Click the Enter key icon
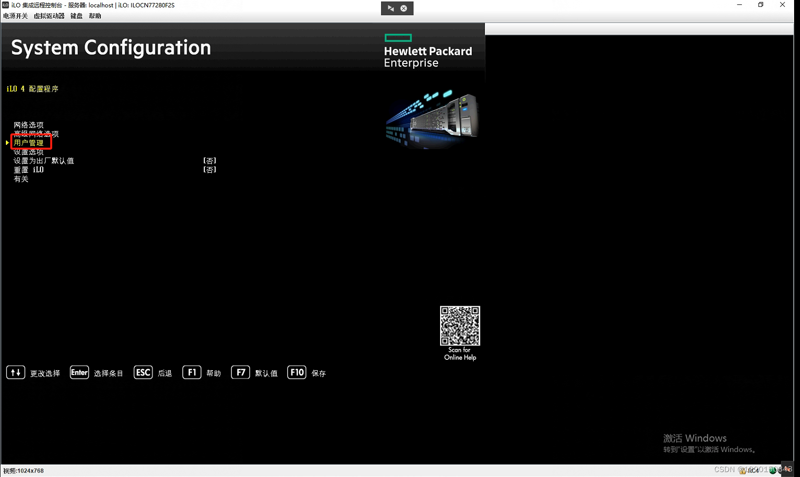This screenshot has width=800, height=477. [79, 373]
